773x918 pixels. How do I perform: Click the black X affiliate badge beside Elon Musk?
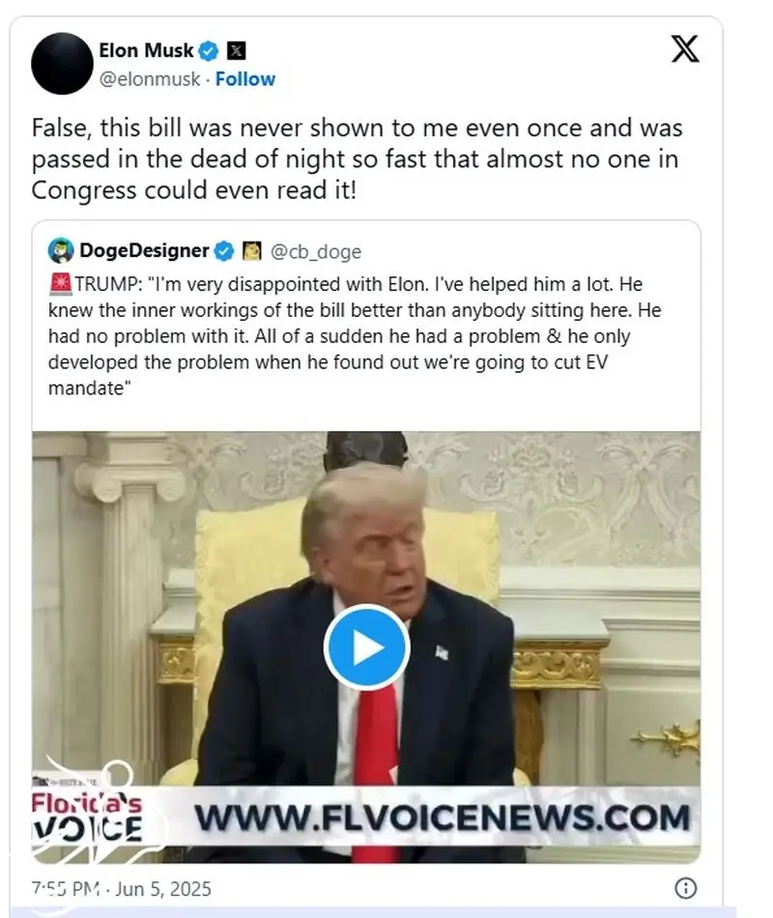click(236, 51)
